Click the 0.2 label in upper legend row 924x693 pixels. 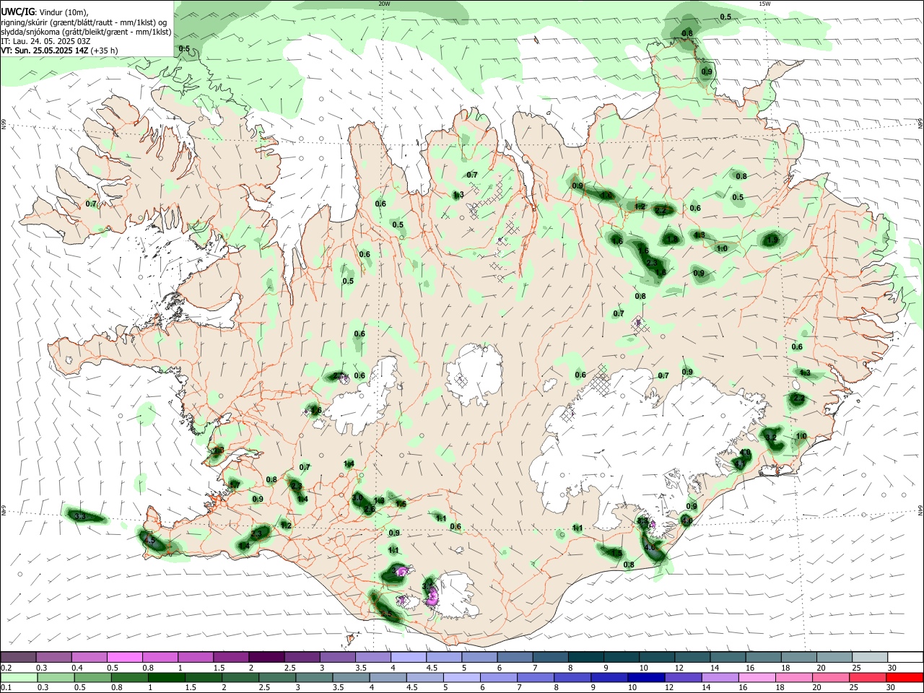[6, 668]
